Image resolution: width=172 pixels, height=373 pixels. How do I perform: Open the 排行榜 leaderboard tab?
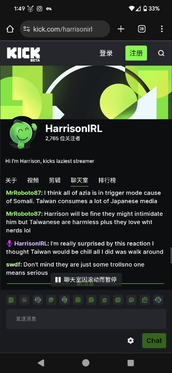pyautogui.click(x=107, y=180)
